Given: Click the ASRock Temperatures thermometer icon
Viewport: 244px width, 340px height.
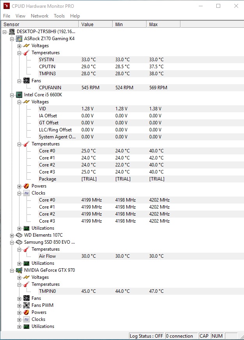Looking at the screenshot, I should (x=27, y=53).
